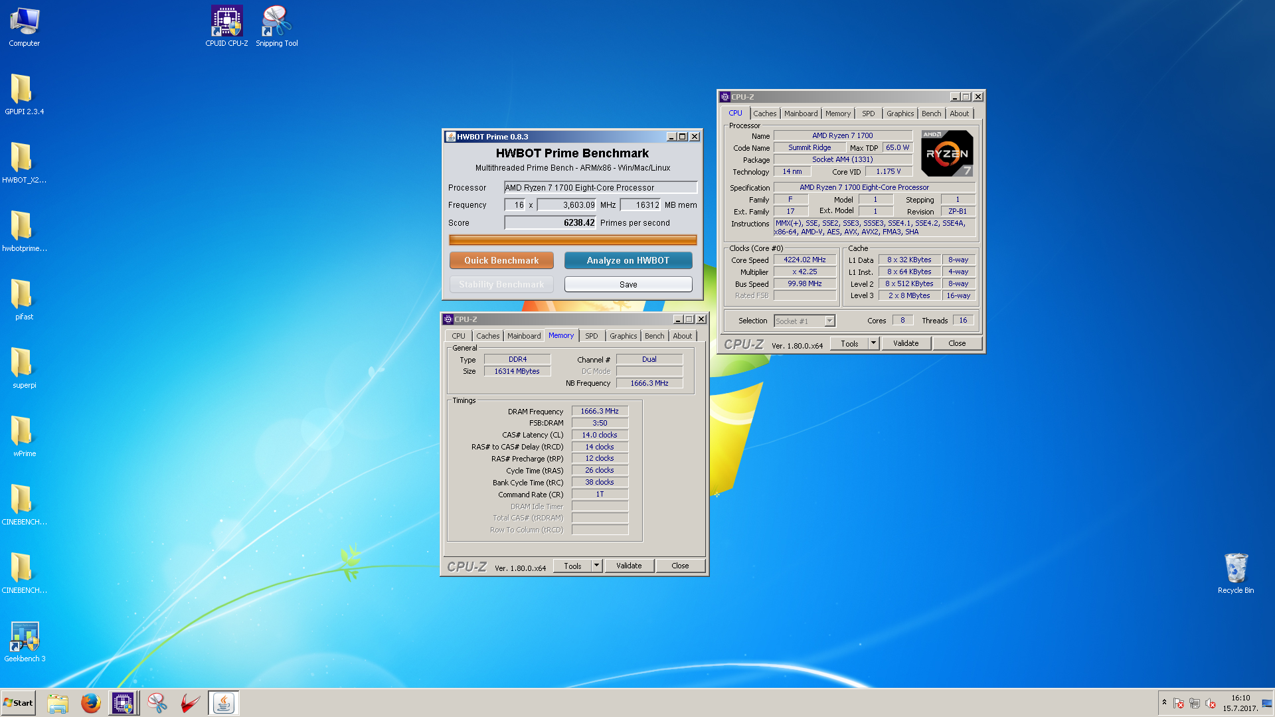
Task: Open SPD tab in right CPU-Z window
Action: (x=869, y=114)
